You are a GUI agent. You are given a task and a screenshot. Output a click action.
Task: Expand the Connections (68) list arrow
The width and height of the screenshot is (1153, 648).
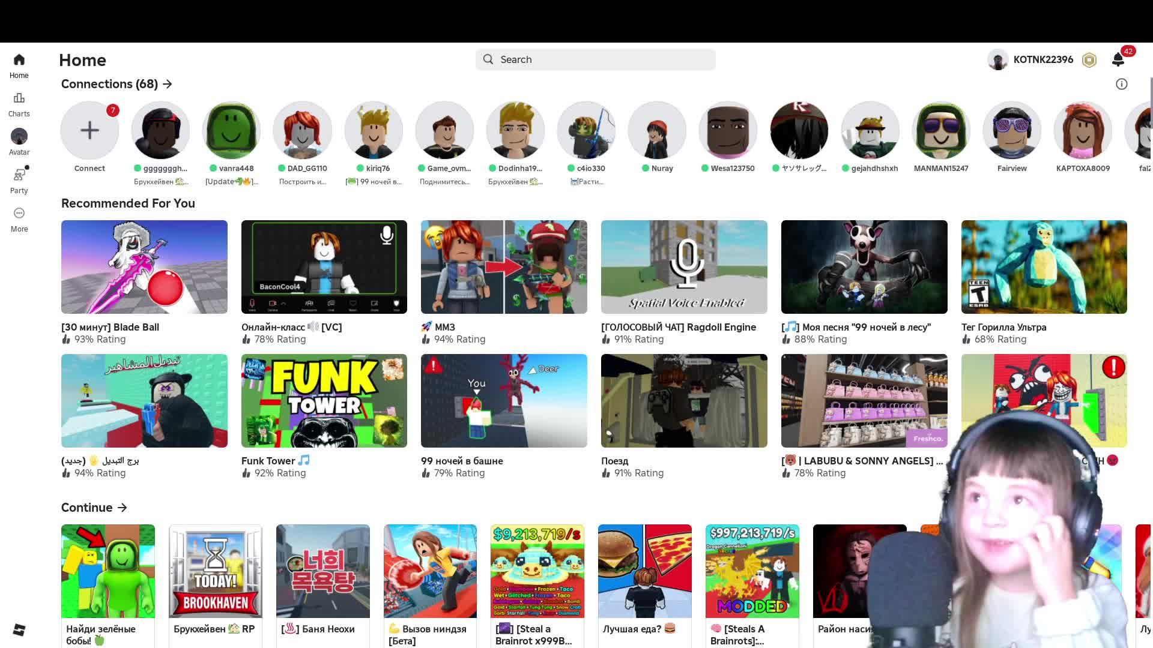[x=168, y=85]
